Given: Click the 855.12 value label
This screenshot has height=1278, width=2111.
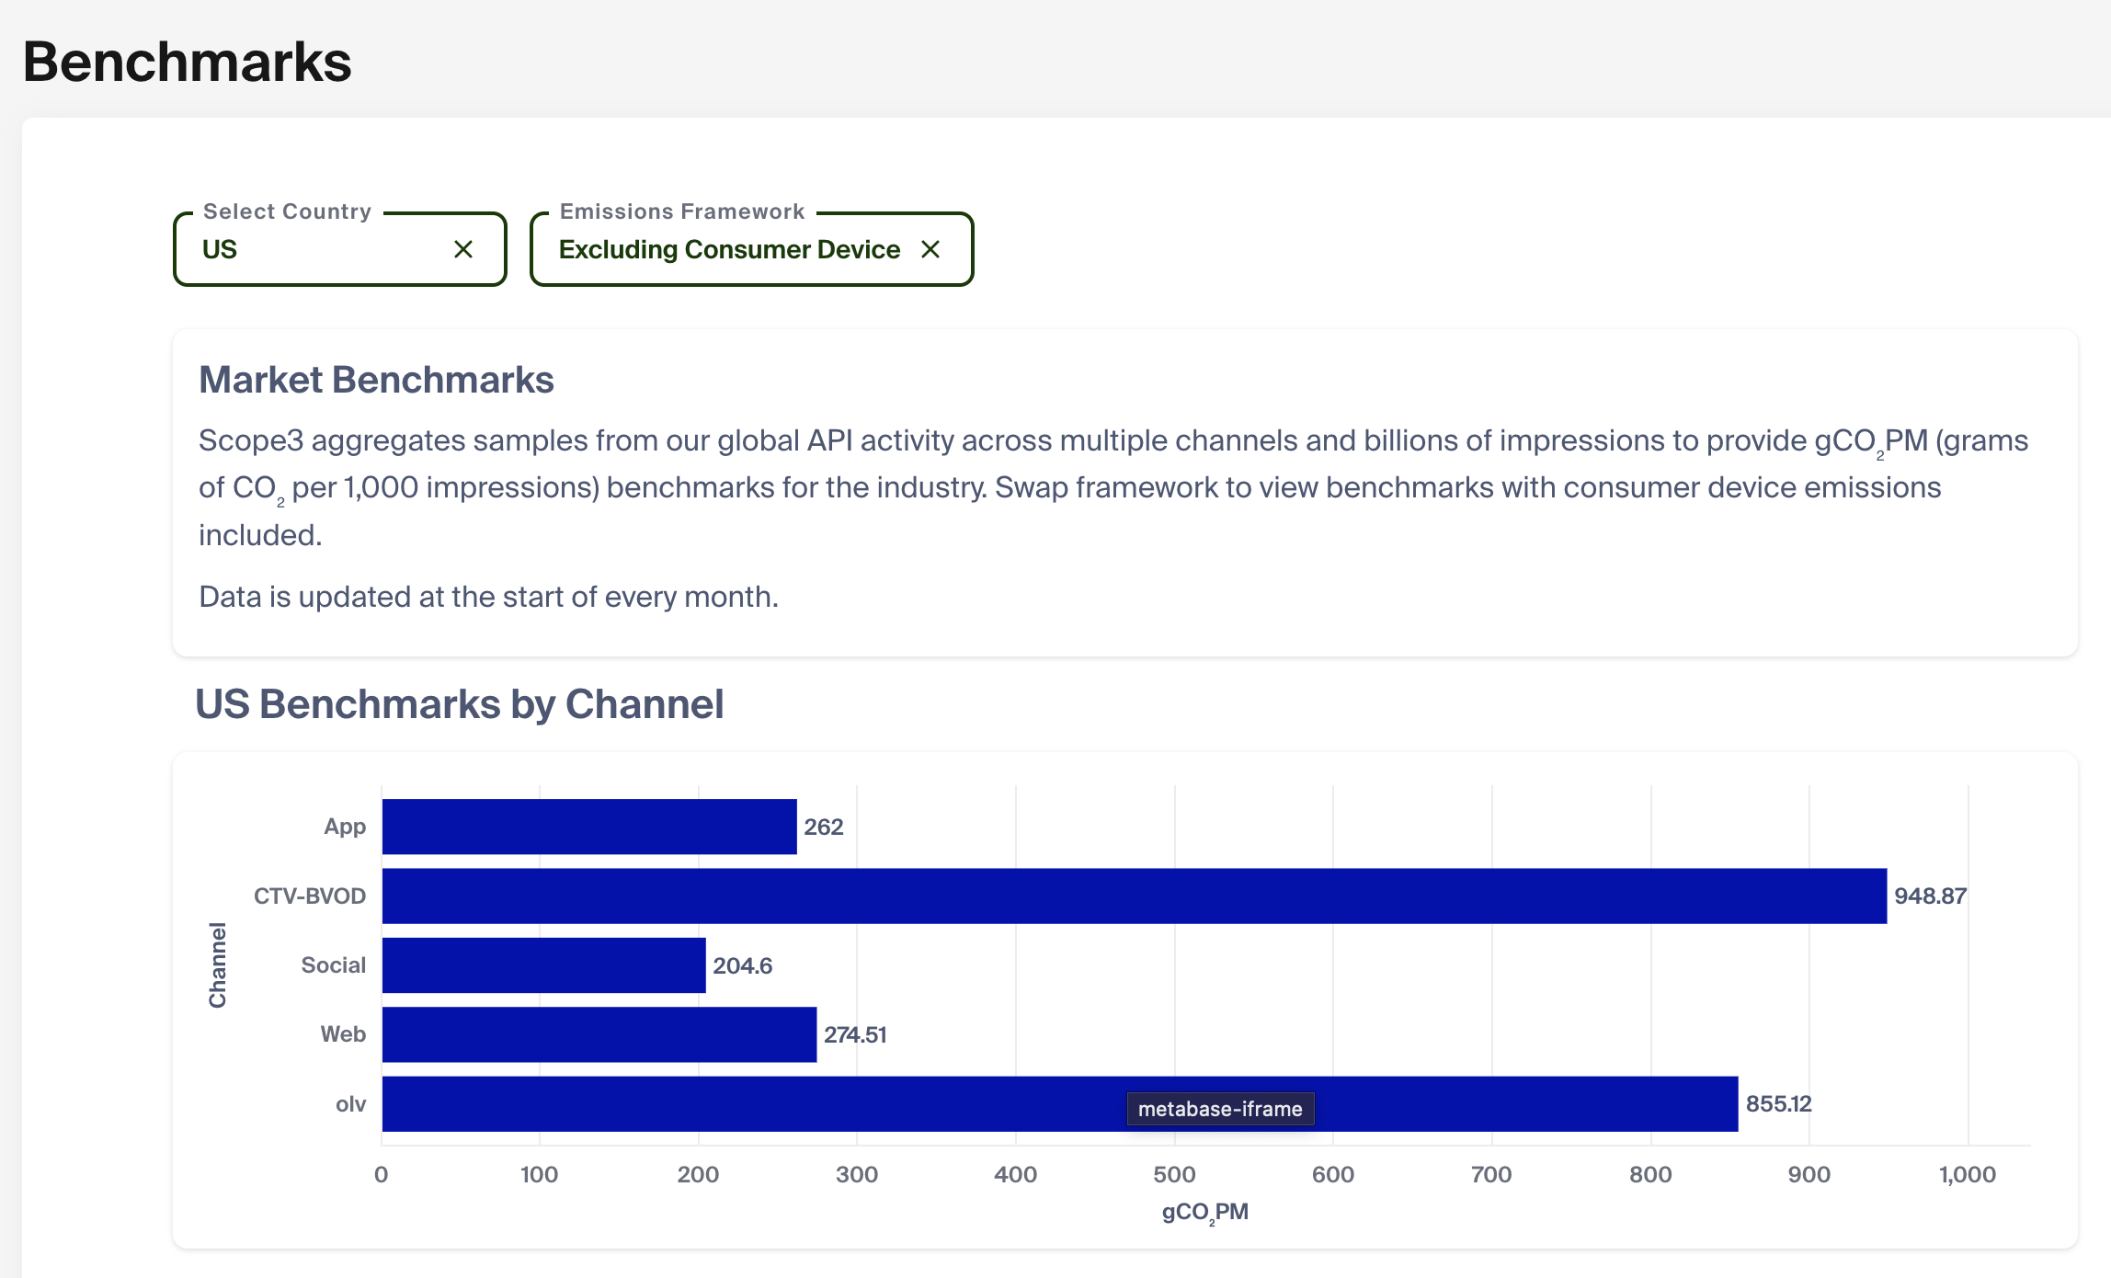Looking at the screenshot, I should pos(1778,1103).
